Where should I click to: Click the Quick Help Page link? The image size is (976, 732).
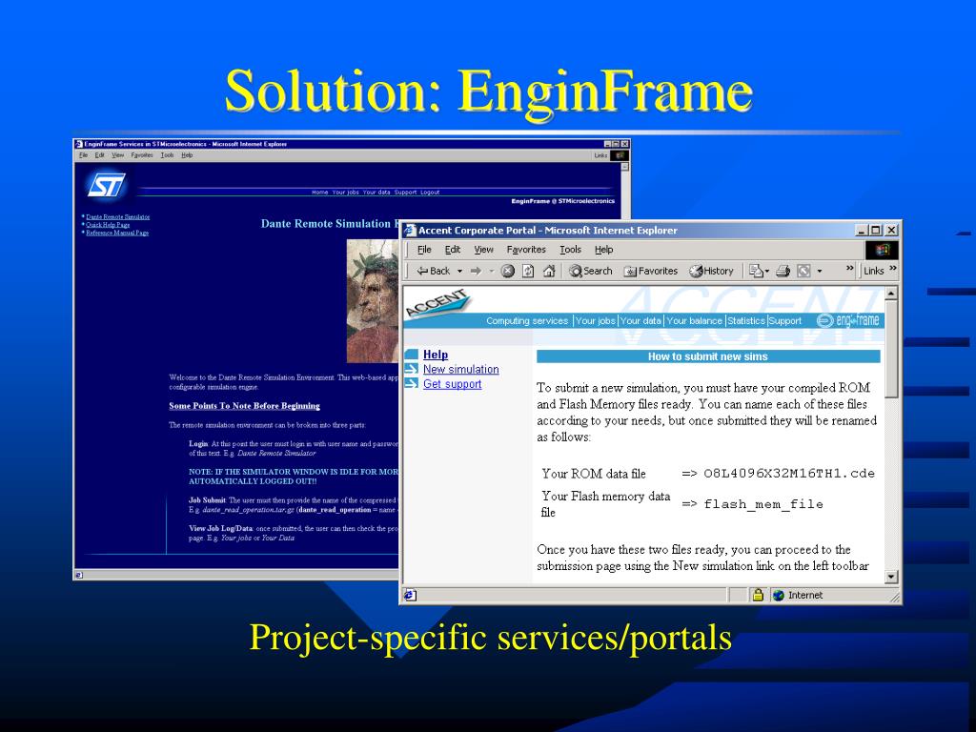[108, 225]
